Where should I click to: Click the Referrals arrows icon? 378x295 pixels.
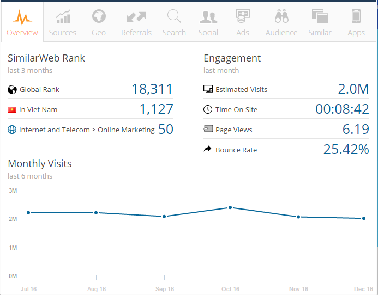(136, 17)
